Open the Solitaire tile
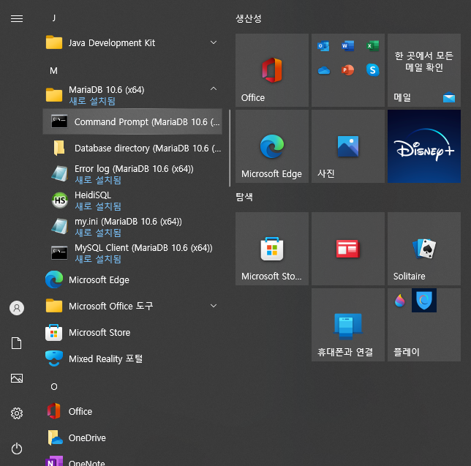Image resolution: width=471 pixels, height=466 pixels. pyautogui.click(x=424, y=249)
